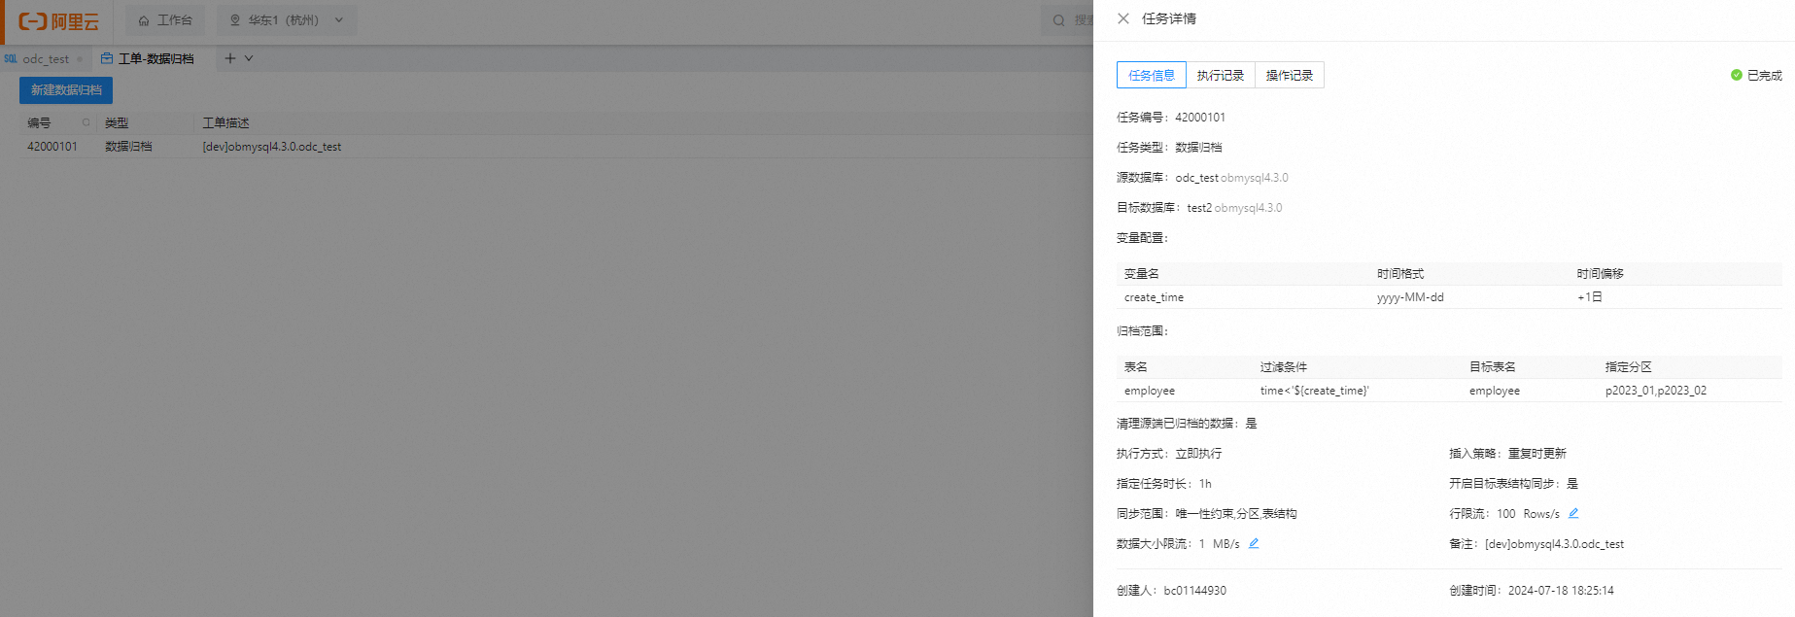The width and height of the screenshot is (1795, 617).
Task: Click the source database odc_test value
Action: coord(1196,178)
